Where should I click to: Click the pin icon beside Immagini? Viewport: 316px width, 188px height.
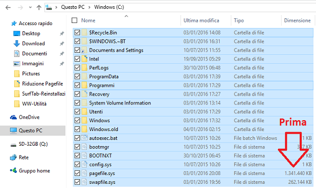[x=62, y=64]
